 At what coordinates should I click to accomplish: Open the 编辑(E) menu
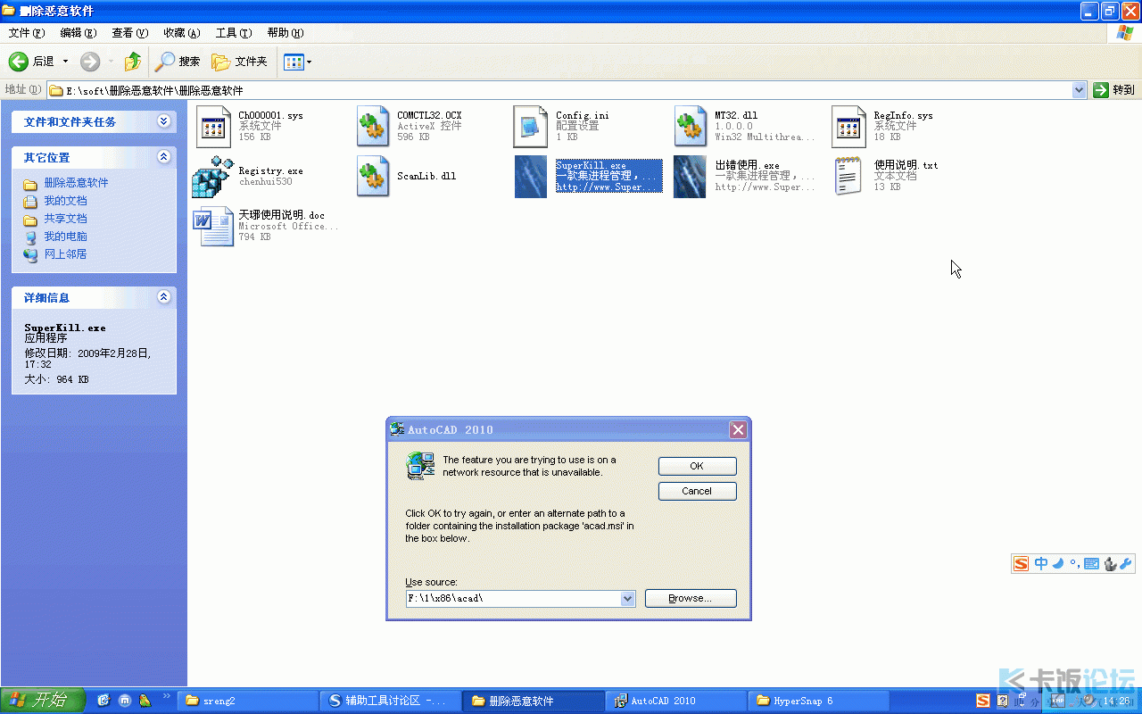[x=79, y=33]
